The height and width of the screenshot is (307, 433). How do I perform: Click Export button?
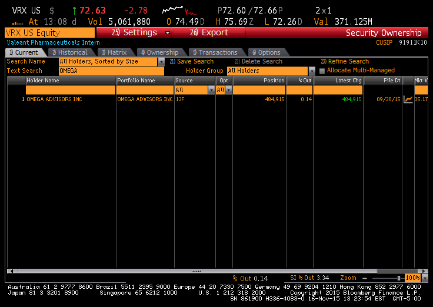209,32
